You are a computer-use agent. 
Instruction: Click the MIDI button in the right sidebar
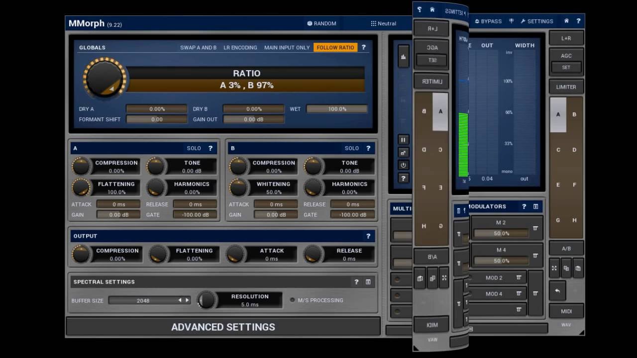point(566,311)
